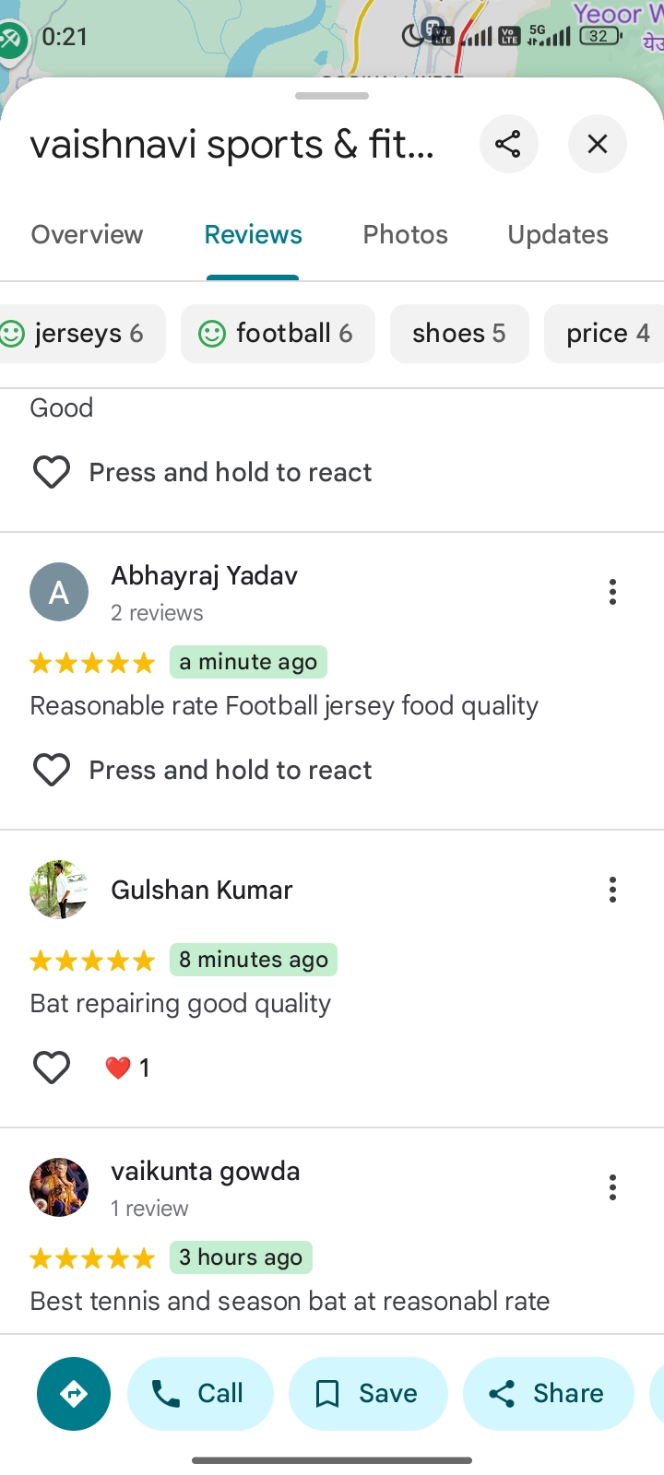
Task: Open more options for Abhayraj Yadav's review
Action: click(x=612, y=592)
